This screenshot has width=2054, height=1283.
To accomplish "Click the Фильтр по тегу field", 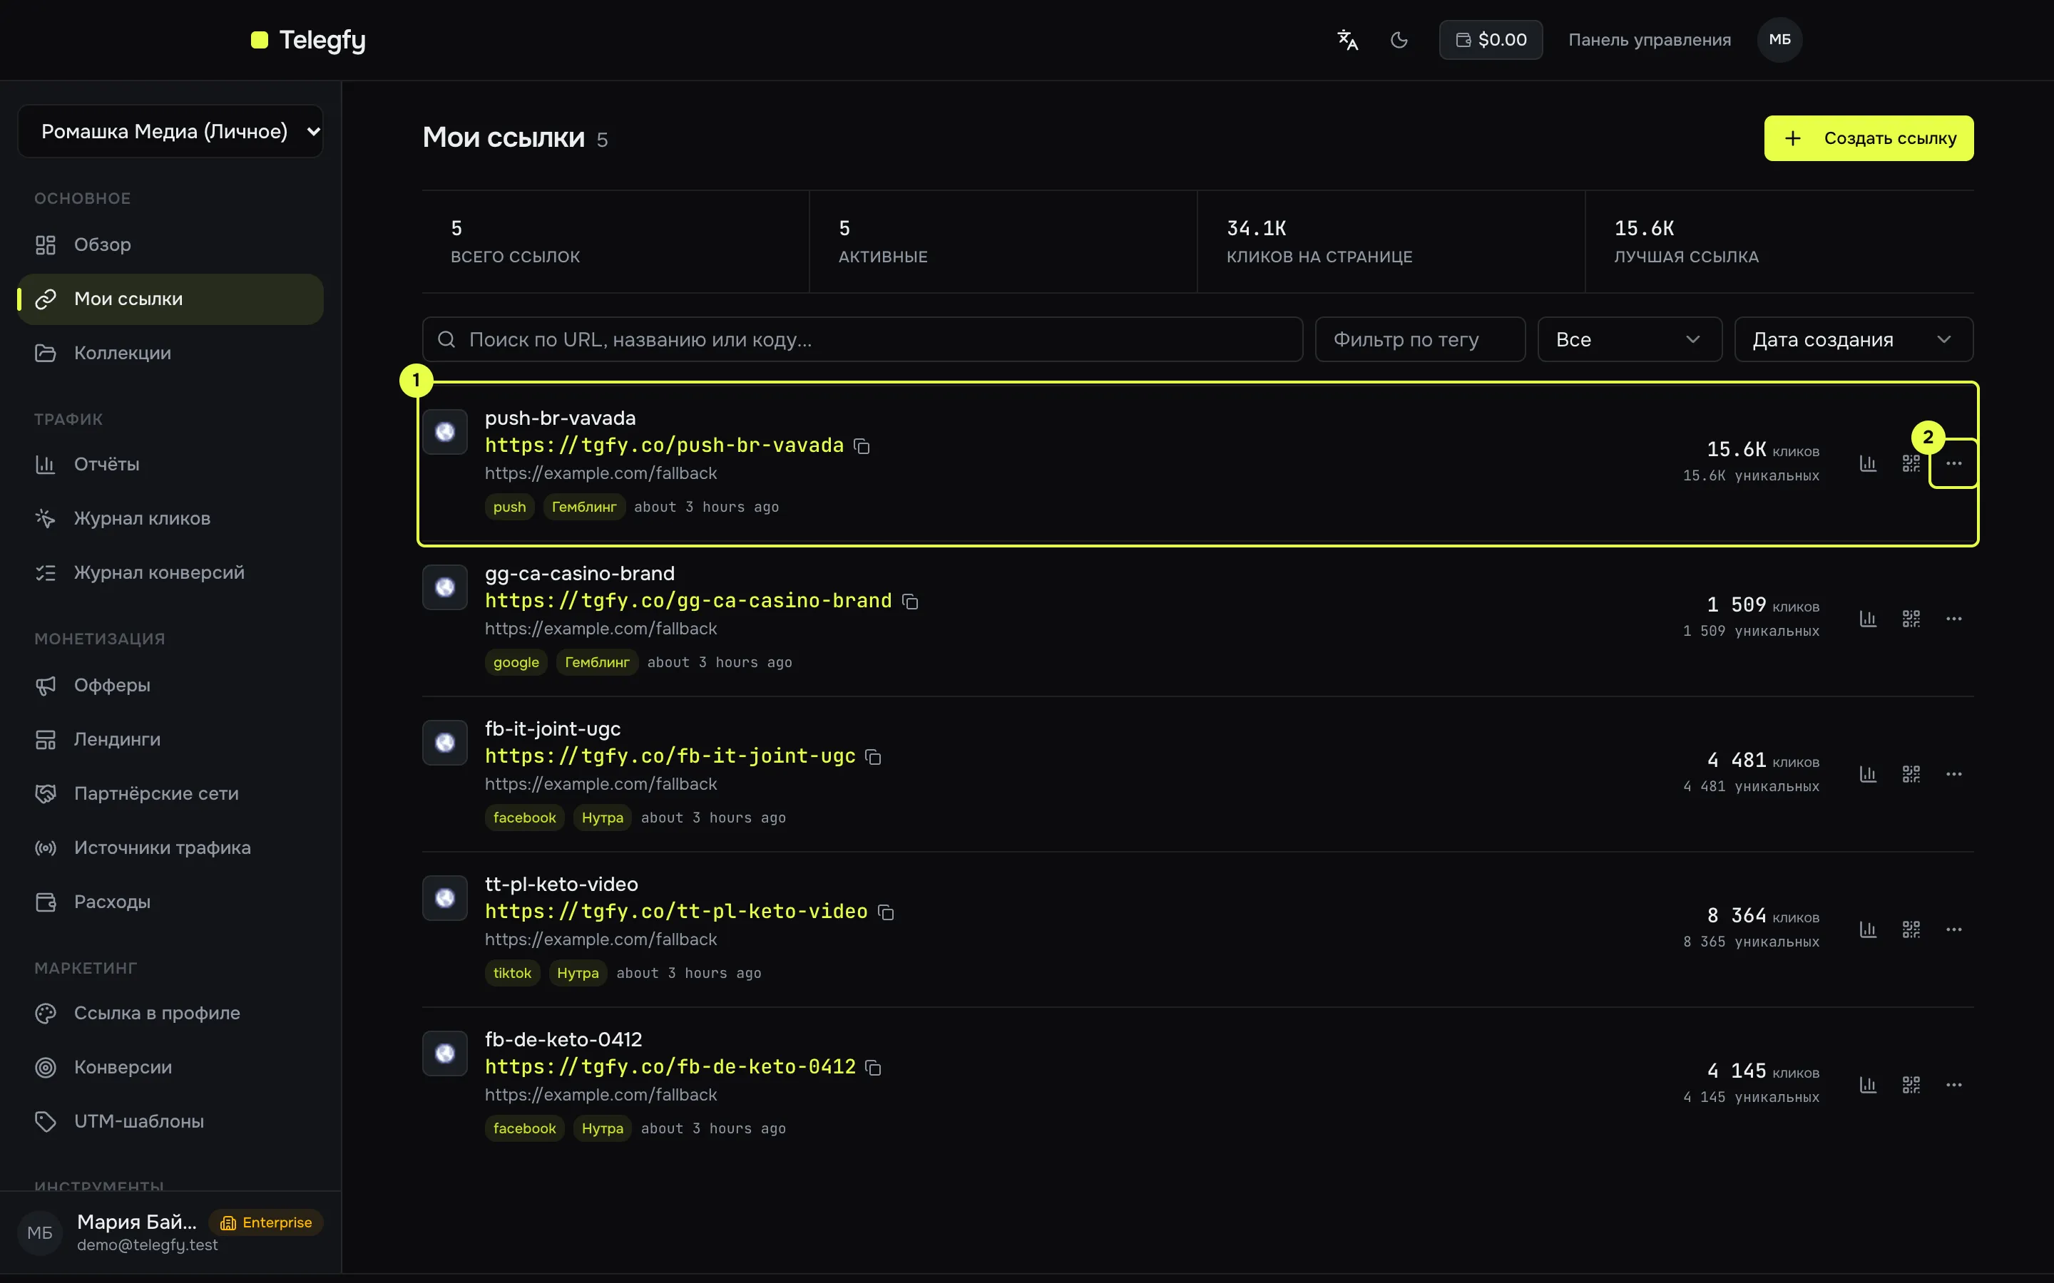I will click(1420, 339).
